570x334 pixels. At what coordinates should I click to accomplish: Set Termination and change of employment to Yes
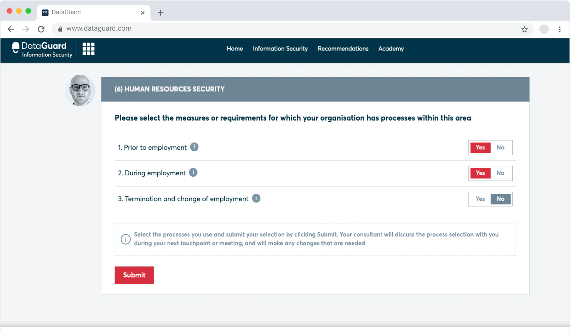pyautogui.click(x=480, y=199)
